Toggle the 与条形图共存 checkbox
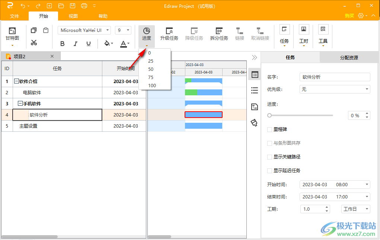 point(269,144)
